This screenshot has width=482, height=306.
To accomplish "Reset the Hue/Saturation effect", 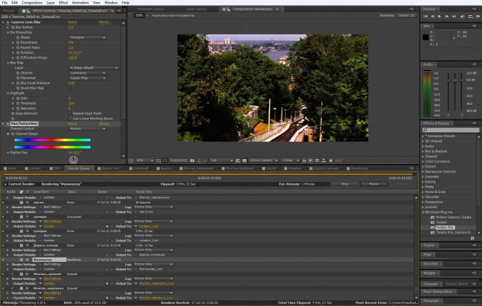I will pos(72,123).
